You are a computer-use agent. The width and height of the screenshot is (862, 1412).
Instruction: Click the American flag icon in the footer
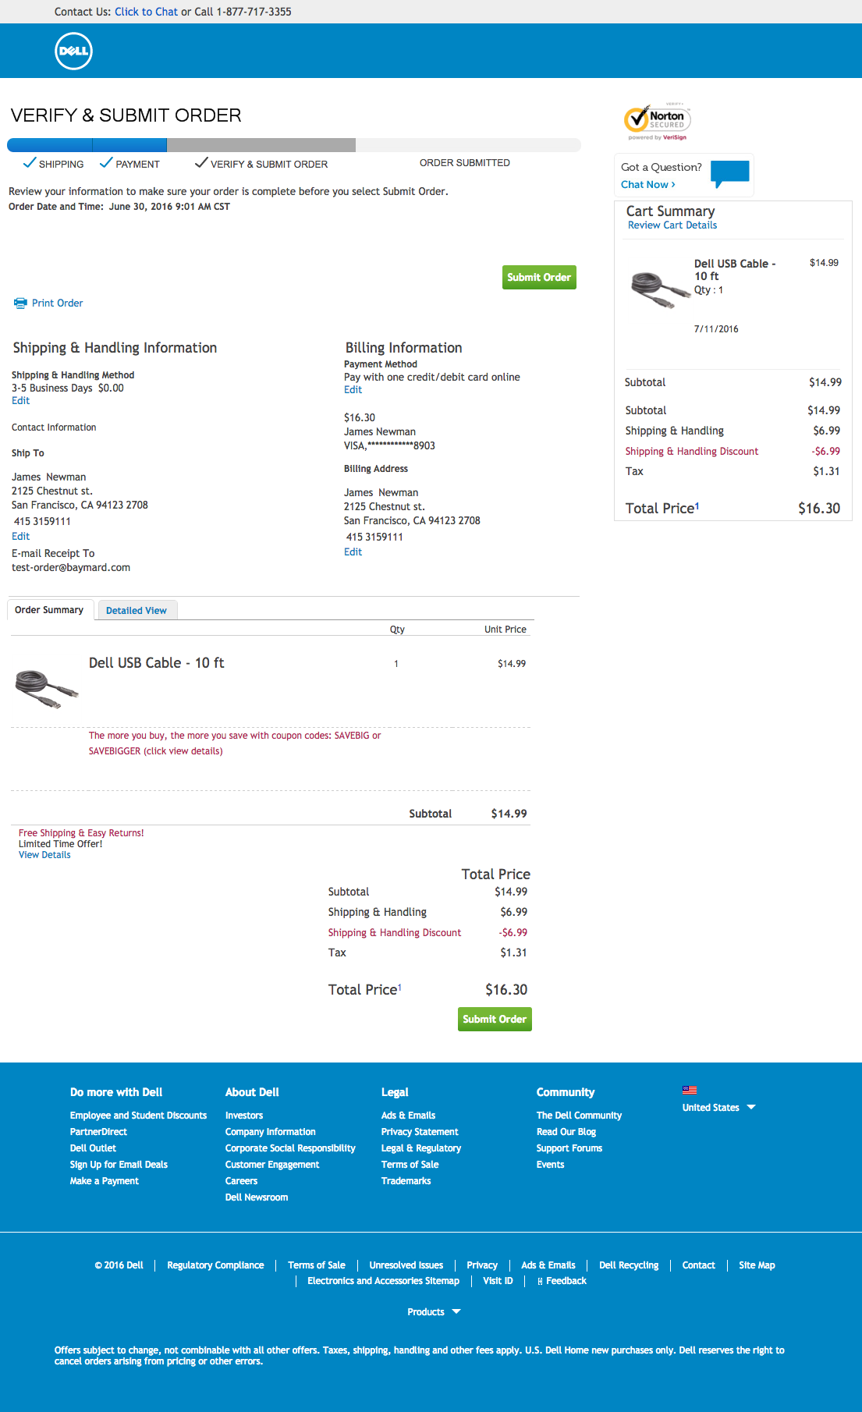coord(690,1090)
